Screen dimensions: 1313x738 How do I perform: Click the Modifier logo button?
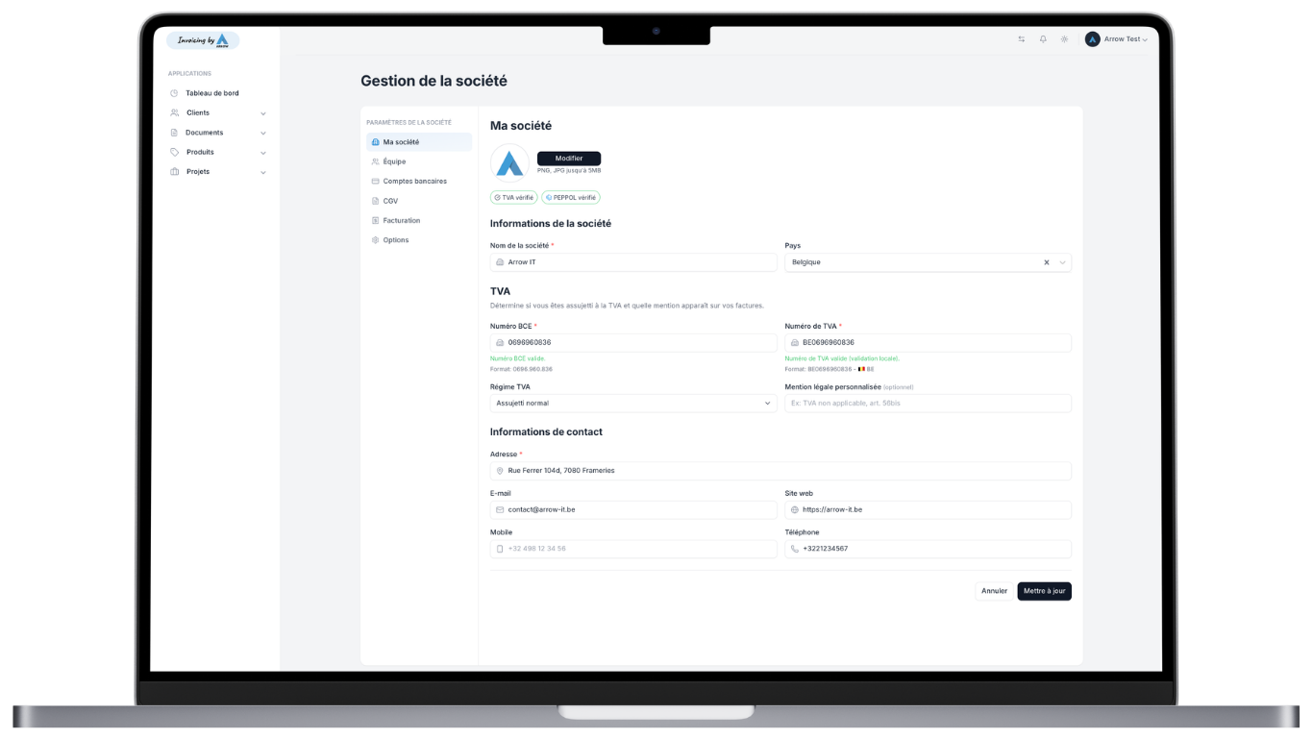coord(569,159)
